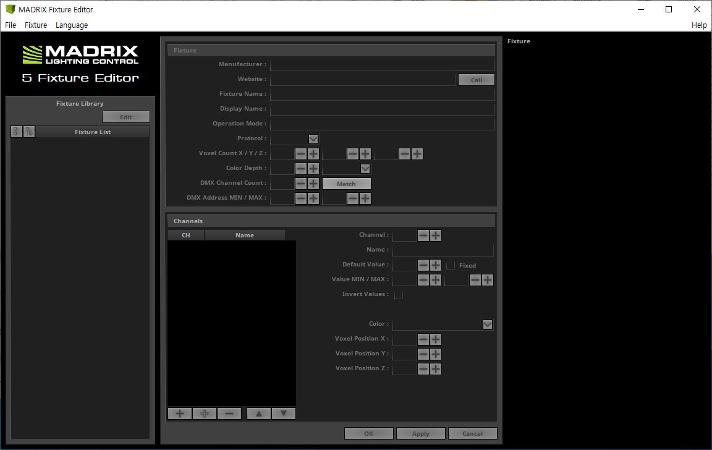Increase the Default Value
Screen dimensions: 712x450
[436, 265]
